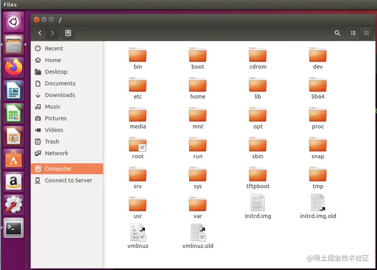Open the search button in toolbar
The width and height of the screenshot is (377, 270).
(337, 33)
